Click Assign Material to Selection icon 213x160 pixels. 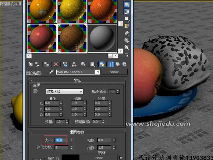coord(46,64)
